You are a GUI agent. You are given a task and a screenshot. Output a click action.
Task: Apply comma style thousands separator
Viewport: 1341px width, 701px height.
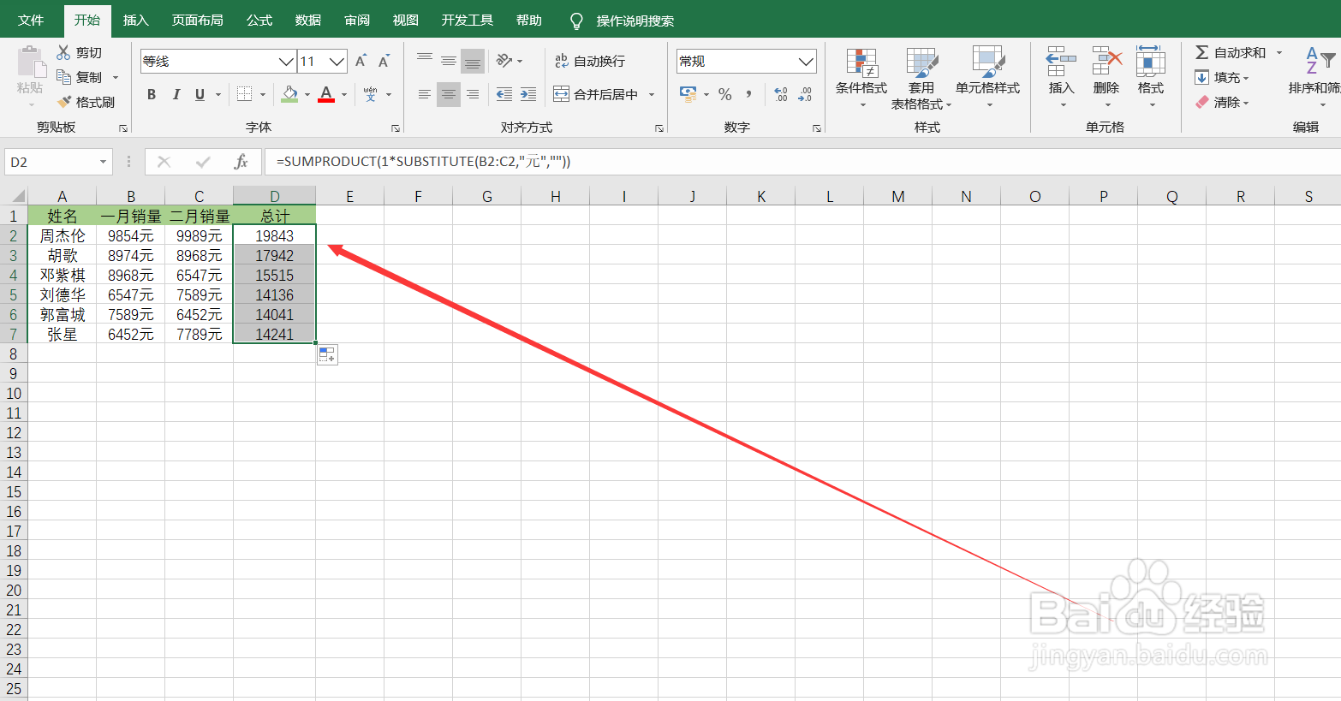(749, 94)
